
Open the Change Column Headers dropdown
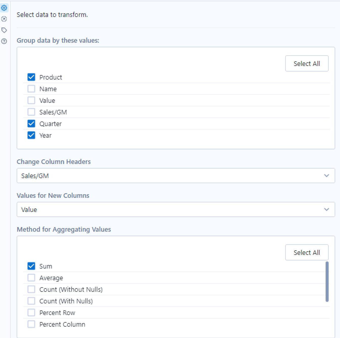[176, 176]
